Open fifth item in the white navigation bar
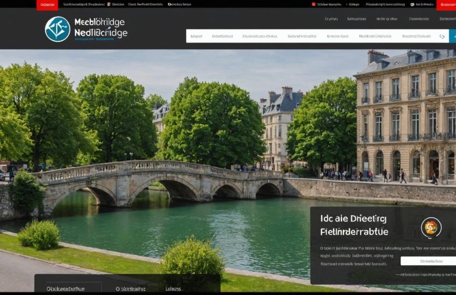 click(337, 36)
